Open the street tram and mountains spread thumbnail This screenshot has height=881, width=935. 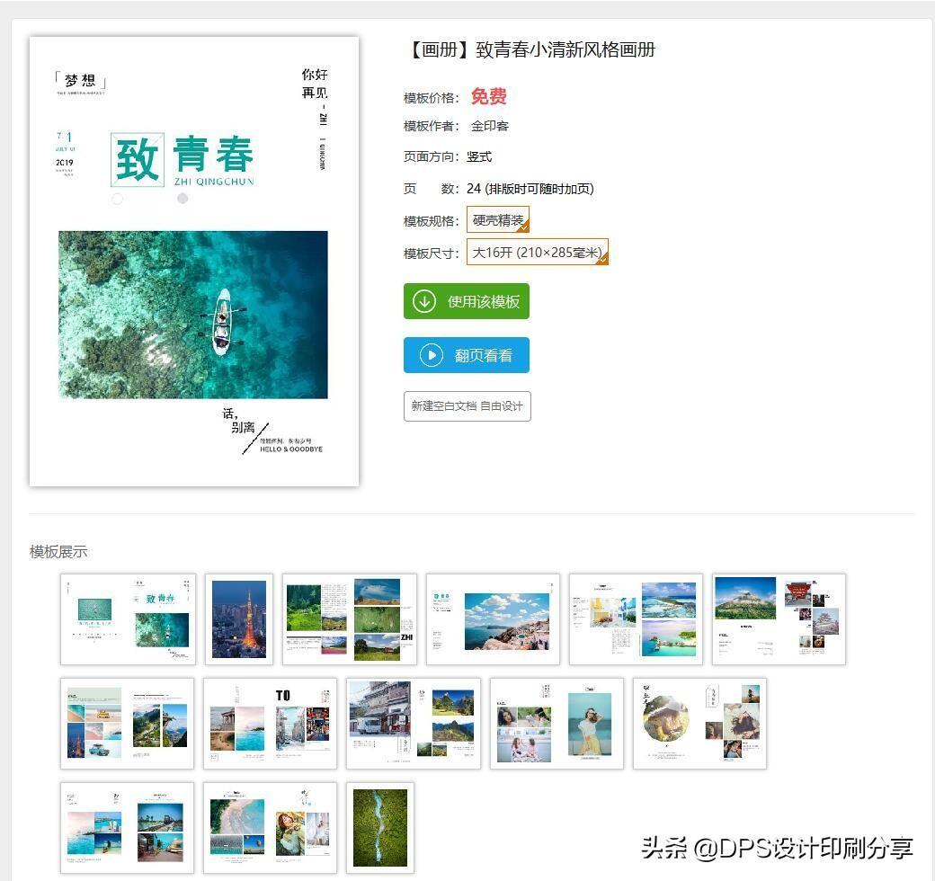(x=414, y=724)
